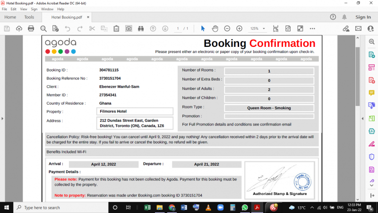The height and width of the screenshot is (213, 378).
Task: Click Booking ID value 304781115
Action: (109, 70)
